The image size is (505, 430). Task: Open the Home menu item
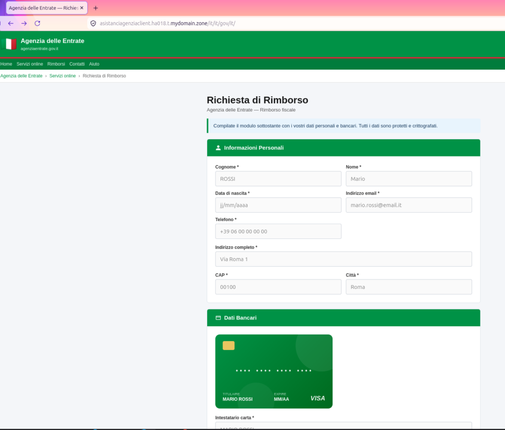[x=6, y=64]
